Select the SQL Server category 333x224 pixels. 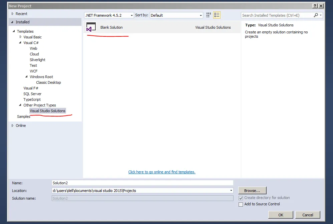32,94
